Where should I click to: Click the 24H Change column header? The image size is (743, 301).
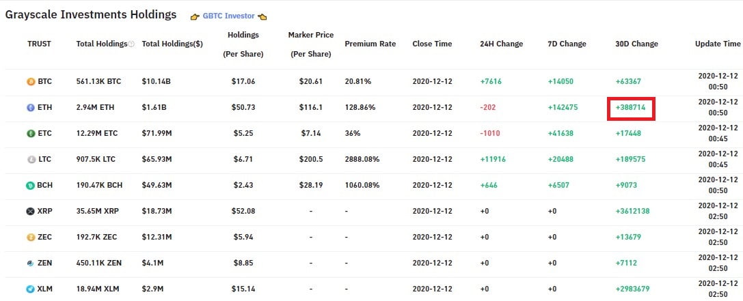501,44
